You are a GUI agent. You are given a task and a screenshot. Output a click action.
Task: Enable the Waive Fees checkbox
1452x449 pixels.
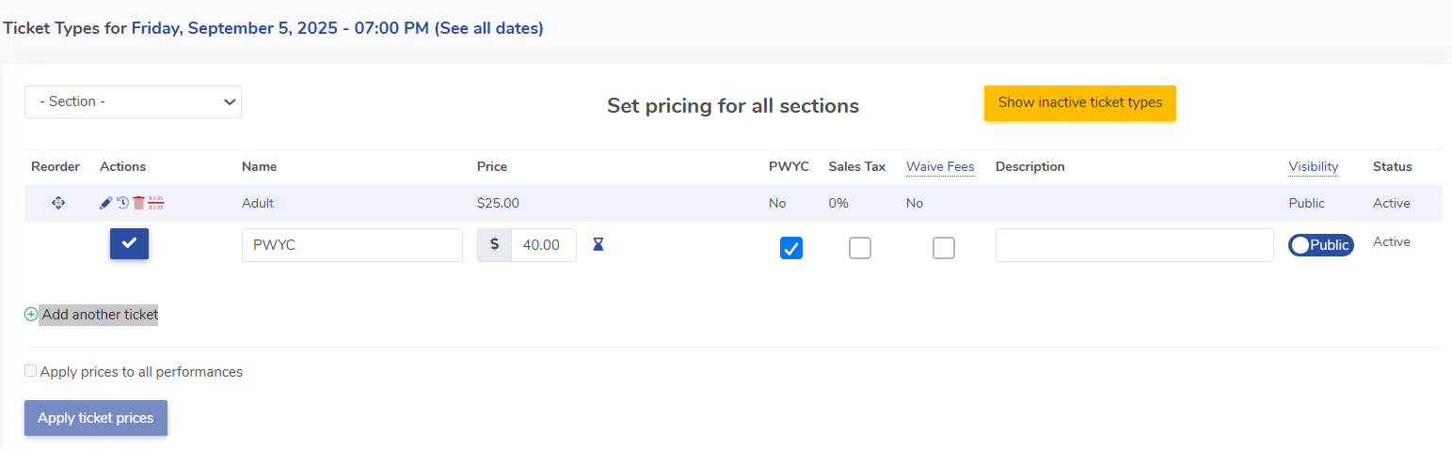click(944, 248)
